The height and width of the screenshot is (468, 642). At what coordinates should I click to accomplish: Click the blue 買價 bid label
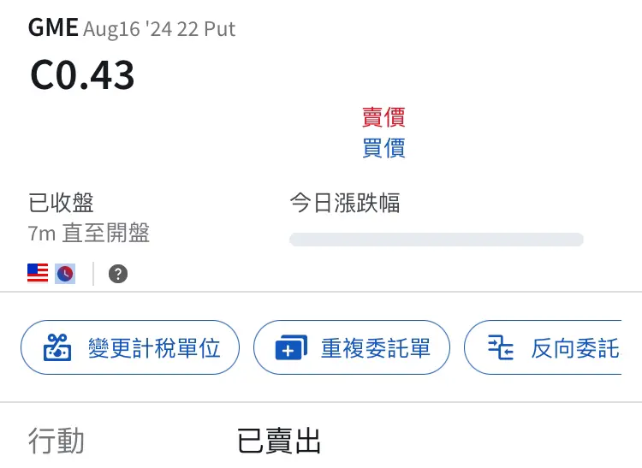[383, 148]
